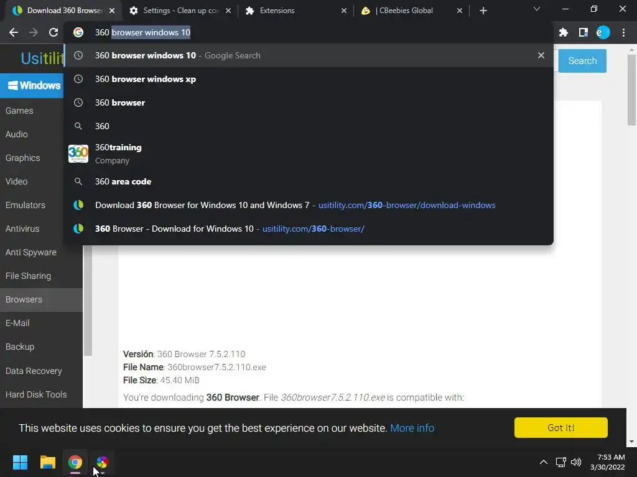Screen dimensions: 637x477
Task: Click the sidebar scrollbar thumb
Action: point(87,300)
